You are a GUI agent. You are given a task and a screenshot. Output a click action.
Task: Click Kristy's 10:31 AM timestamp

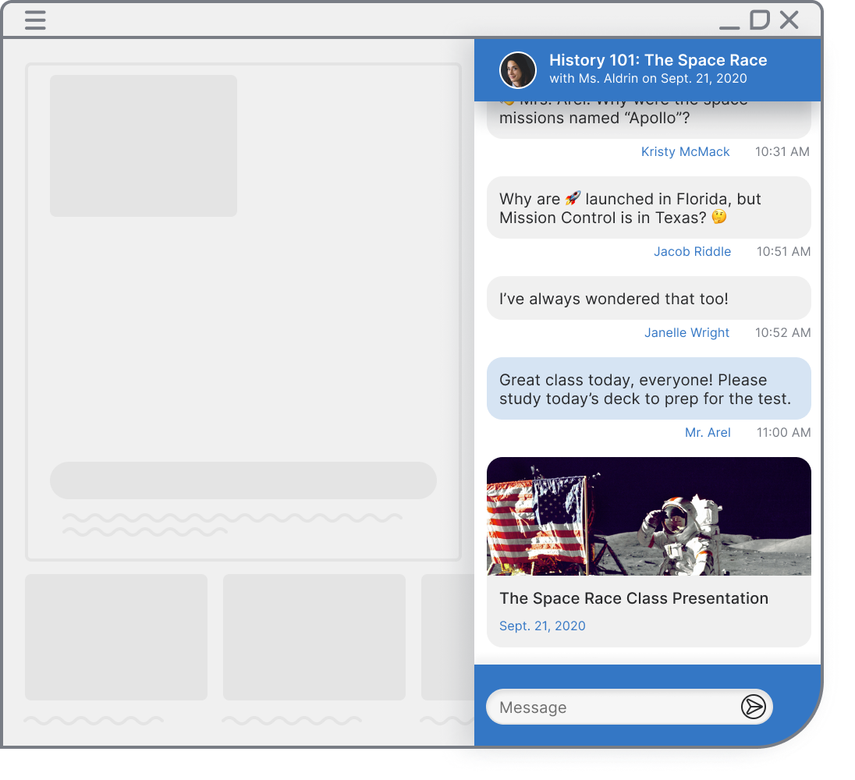pyautogui.click(x=782, y=151)
